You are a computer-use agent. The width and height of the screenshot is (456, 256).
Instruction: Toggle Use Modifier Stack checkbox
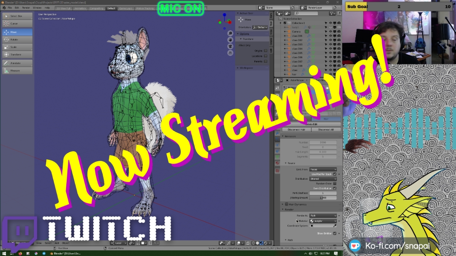tap(335, 174)
